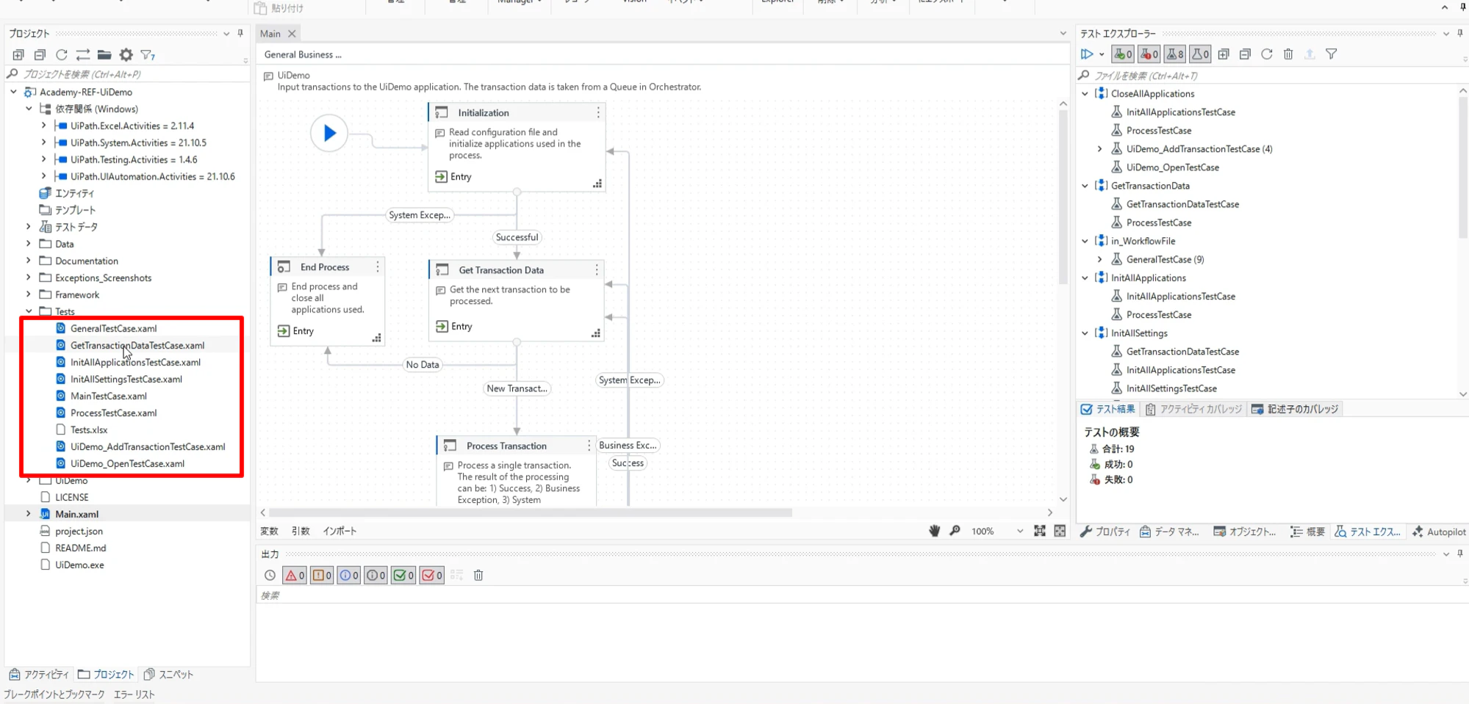This screenshot has width=1469, height=704.
Task: Click the clock timestamp icon in output panel
Action: point(270,576)
